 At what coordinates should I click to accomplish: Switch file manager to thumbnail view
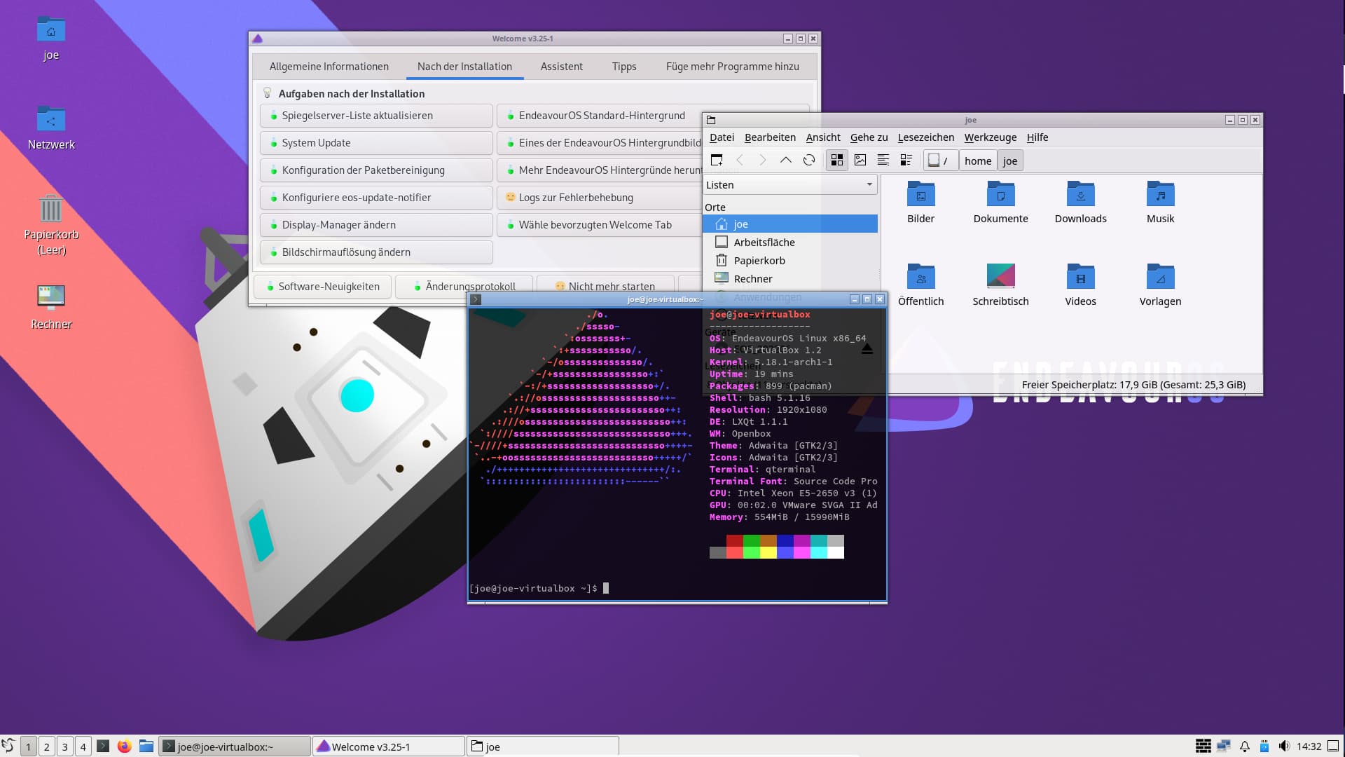[860, 161]
